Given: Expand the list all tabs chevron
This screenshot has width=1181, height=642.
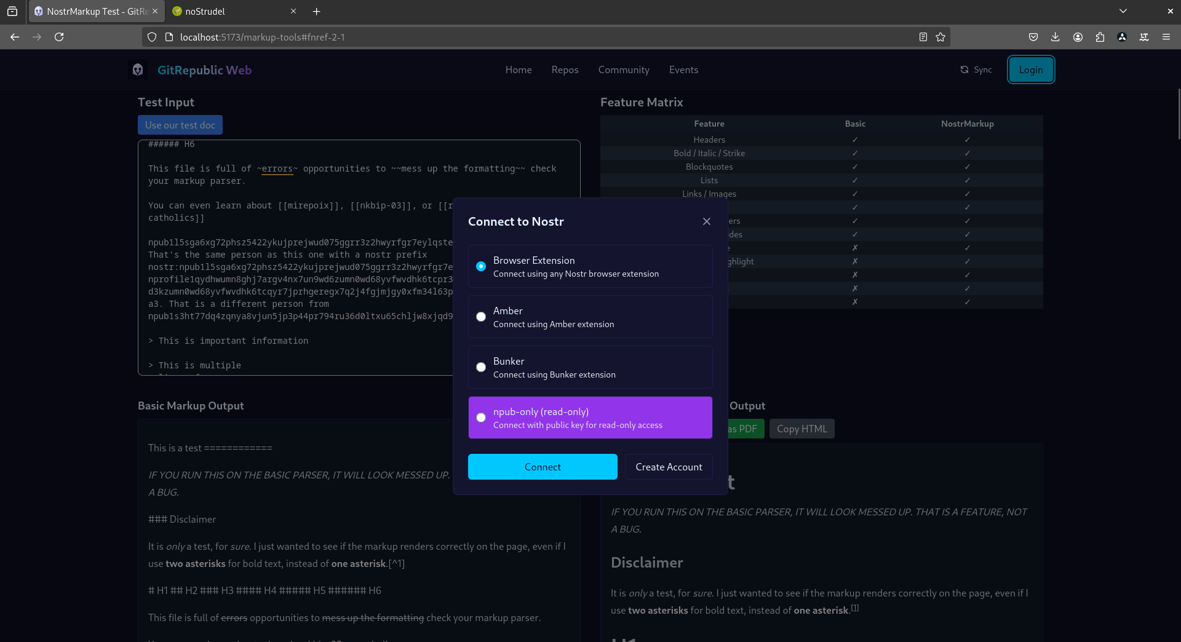Looking at the screenshot, I should 1123,11.
